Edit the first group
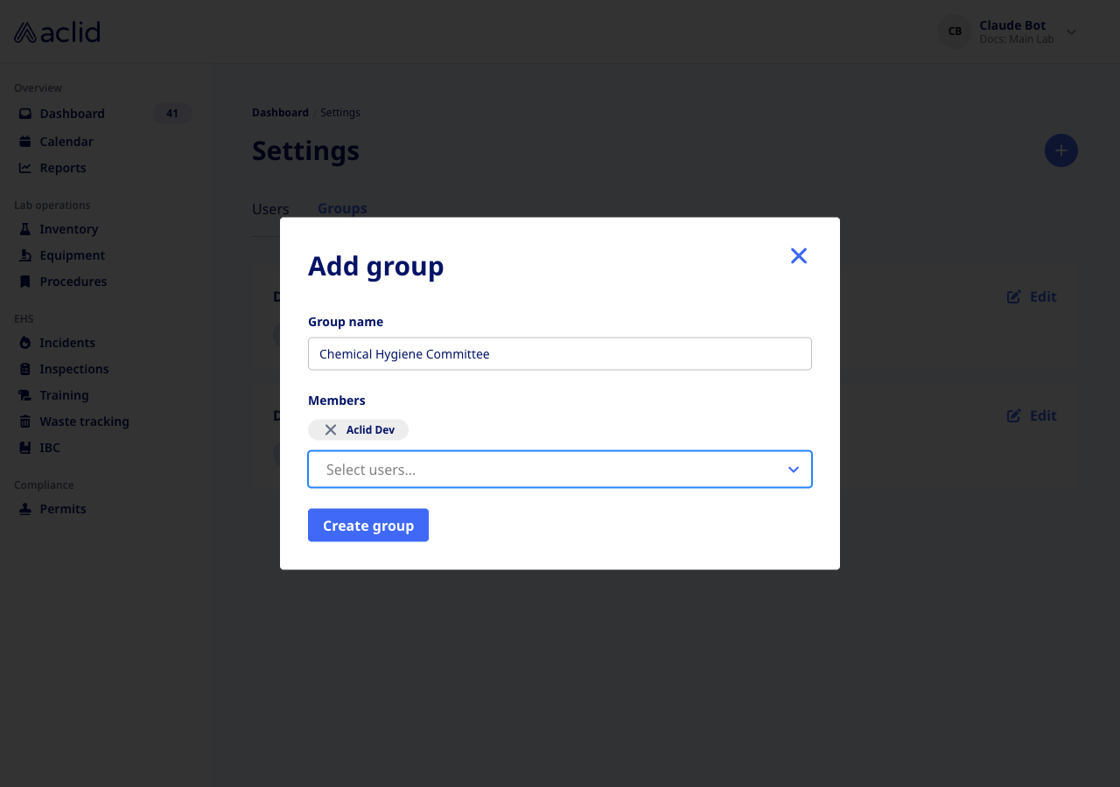Image resolution: width=1120 pixels, height=787 pixels. (1032, 296)
